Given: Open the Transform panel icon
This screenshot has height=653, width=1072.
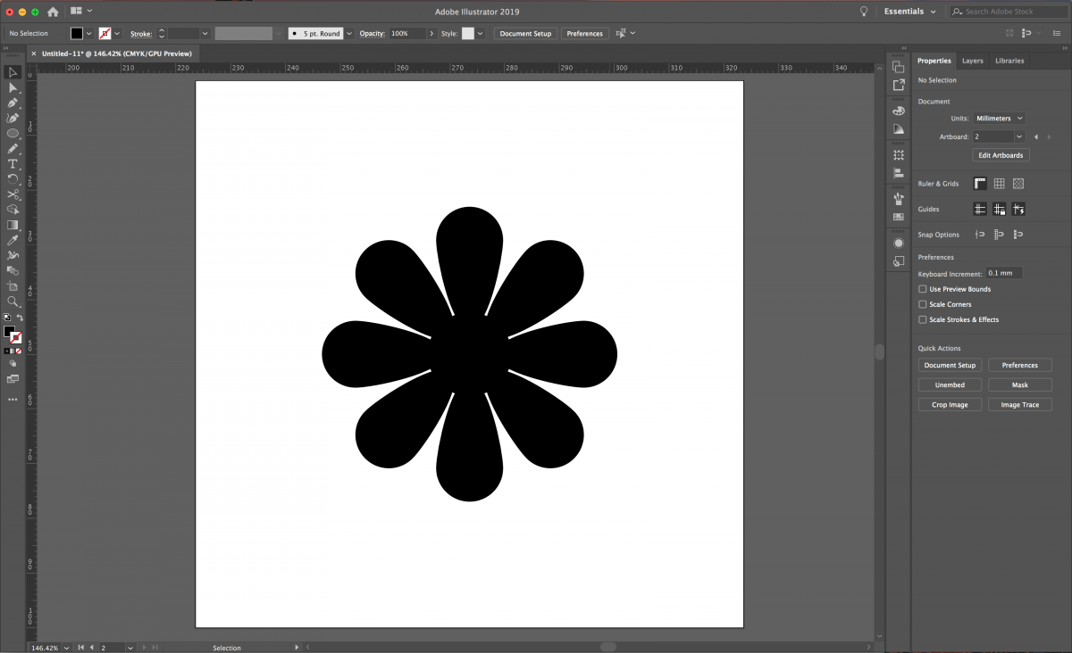Looking at the screenshot, I should 899,155.
